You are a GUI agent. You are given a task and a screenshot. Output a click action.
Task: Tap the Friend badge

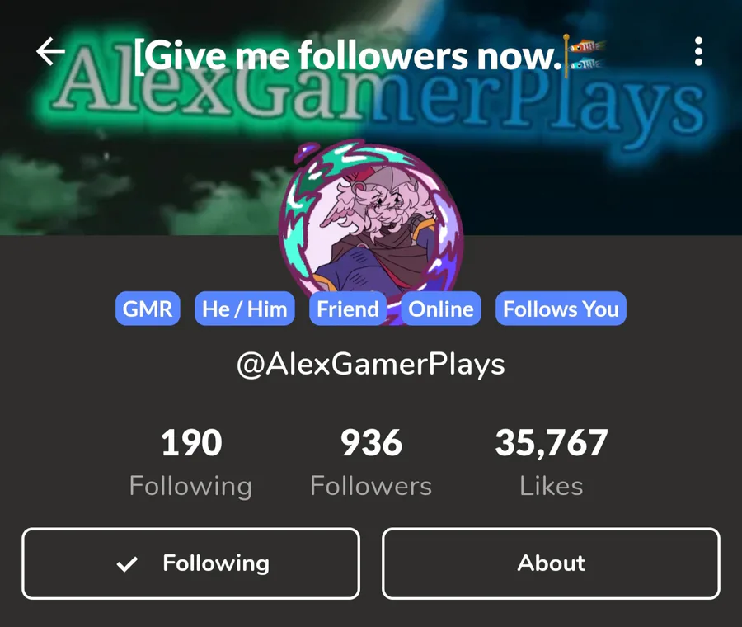click(x=348, y=309)
